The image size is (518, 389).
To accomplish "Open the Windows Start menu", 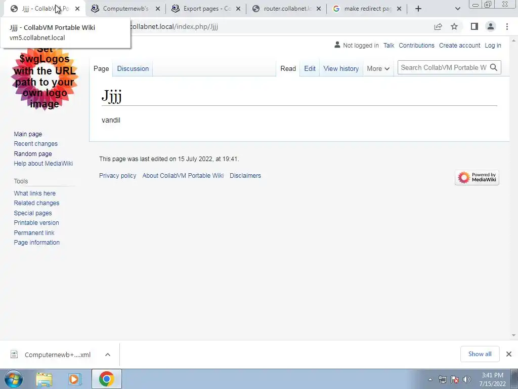I will (14, 379).
